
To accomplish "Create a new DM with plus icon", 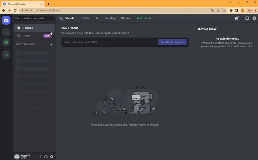I will pyautogui.click(x=51, y=45).
